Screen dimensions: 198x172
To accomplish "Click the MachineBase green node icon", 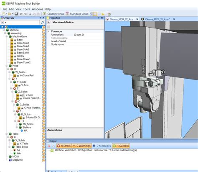I will click(10, 36).
